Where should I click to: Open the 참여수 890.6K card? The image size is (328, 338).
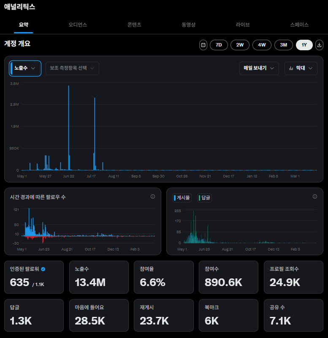(x=228, y=277)
